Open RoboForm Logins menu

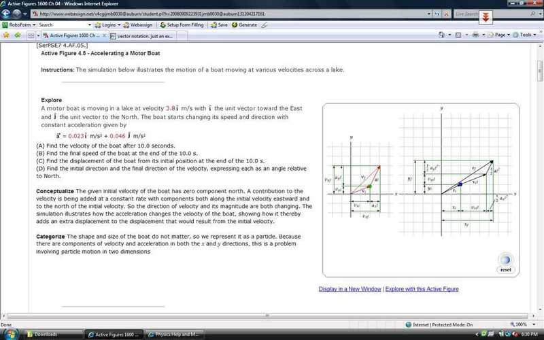107,25
